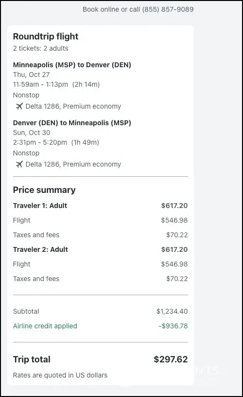The image size is (243, 397).
Task: Select the Thu, Oct 27 departure date
Action: [x=31, y=75]
